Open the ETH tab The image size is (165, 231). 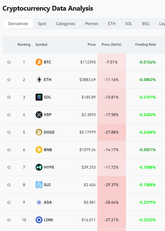click(112, 24)
